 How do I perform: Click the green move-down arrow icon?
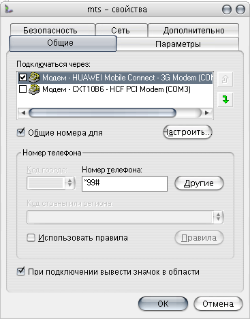[x=225, y=100]
